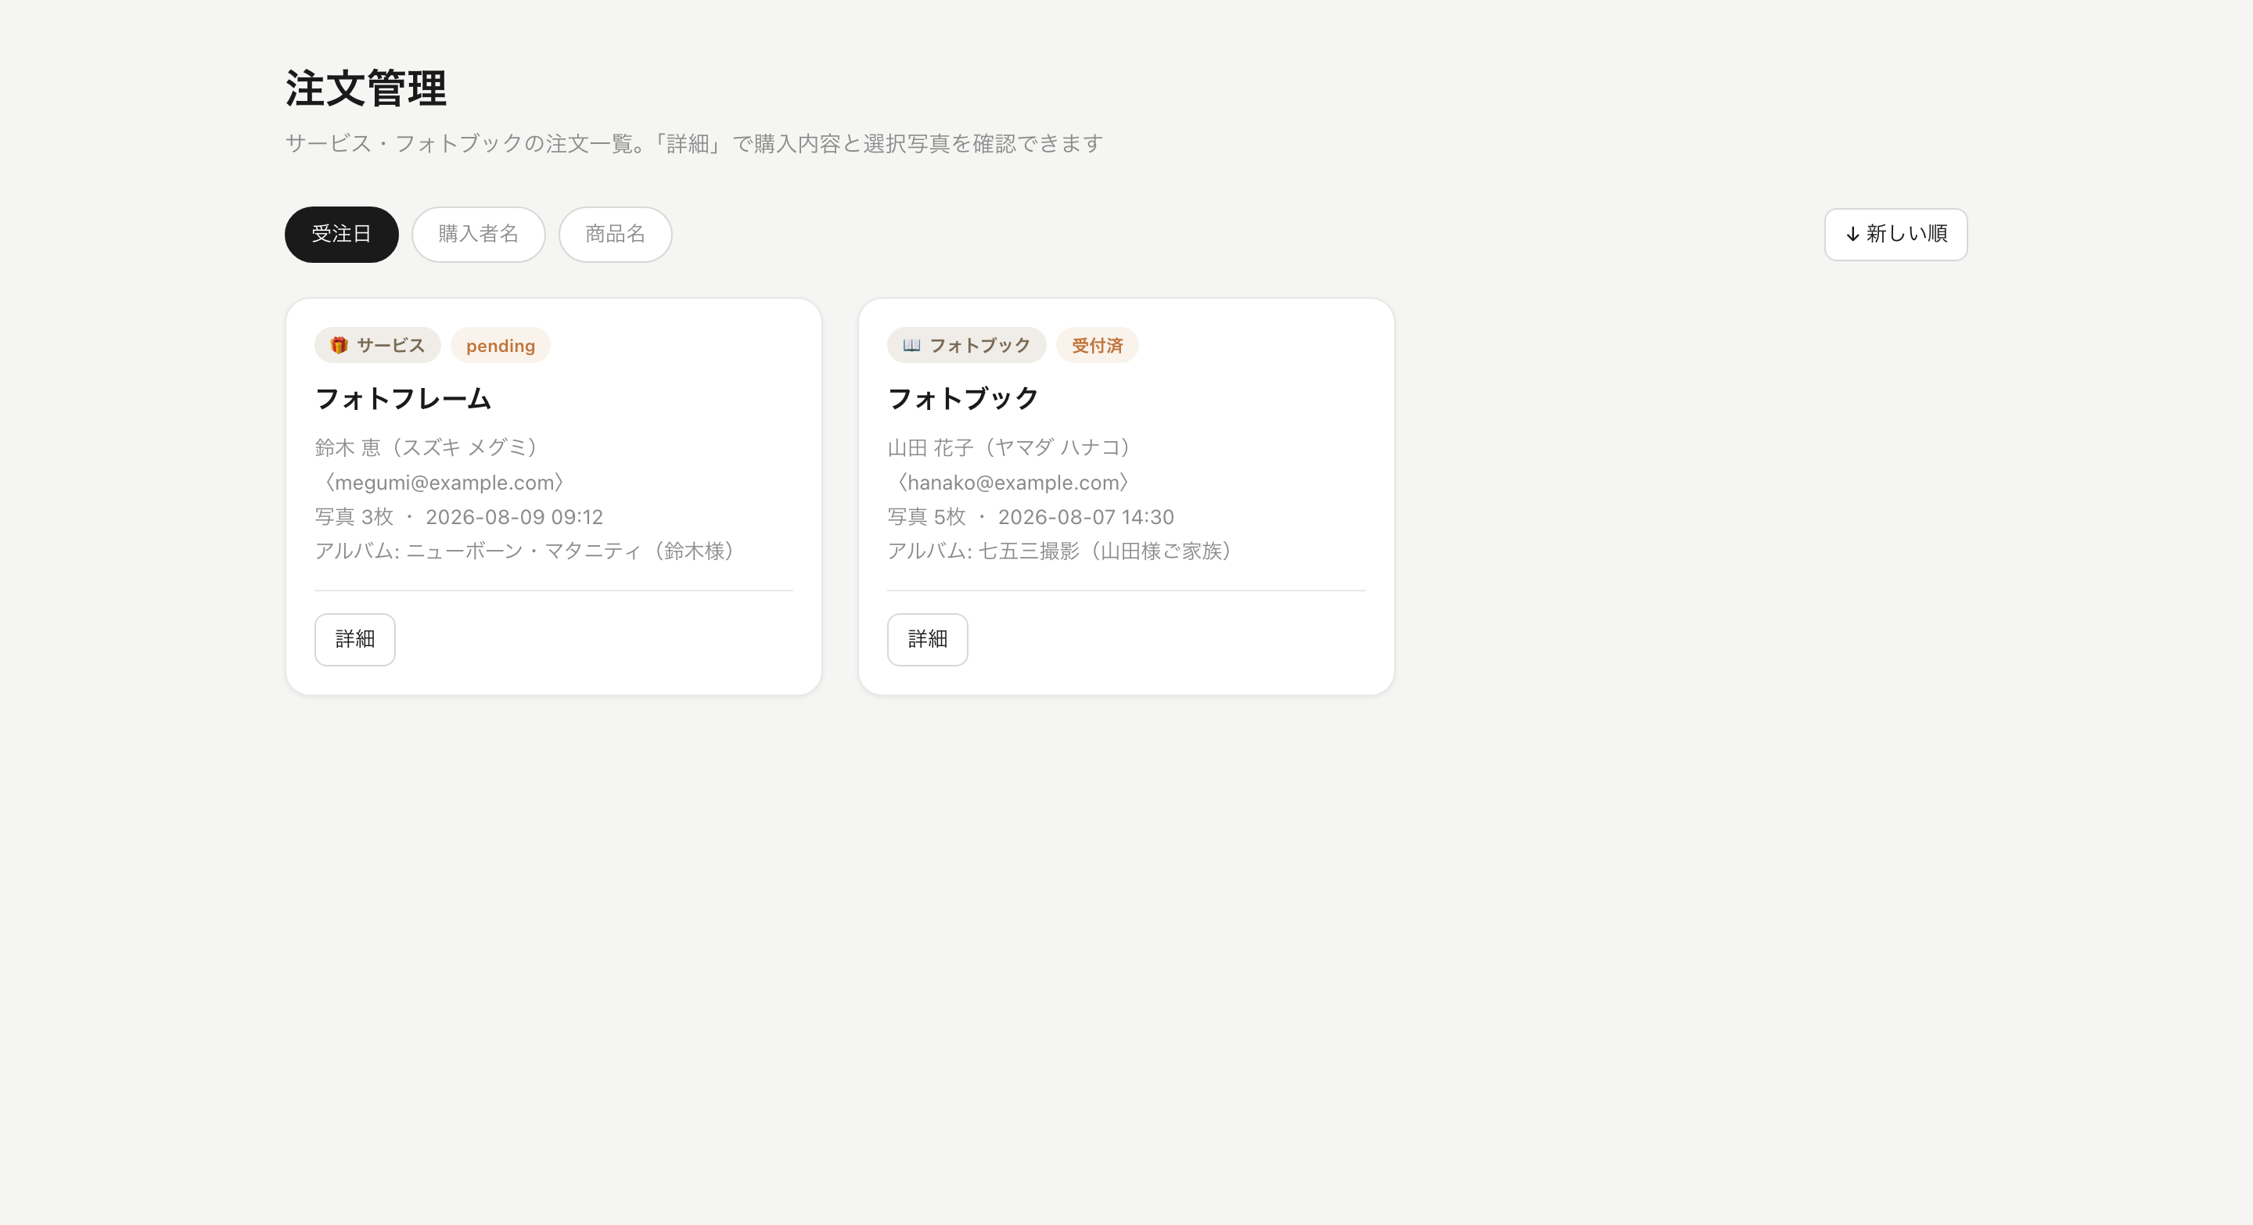
Task: Select the 受注日 sort pill
Action: (341, 235)
